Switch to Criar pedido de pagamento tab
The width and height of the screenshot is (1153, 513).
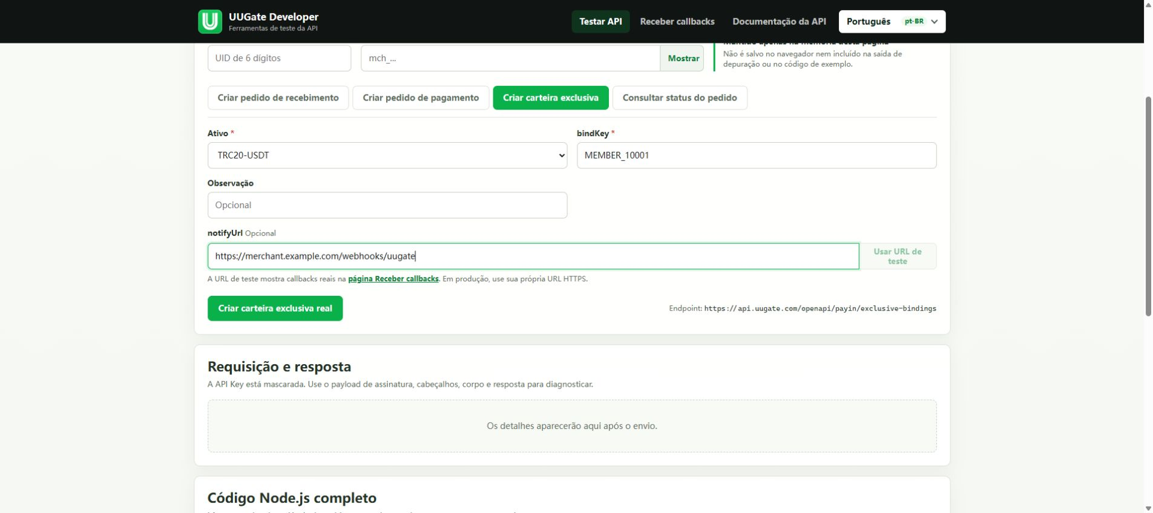421,98
